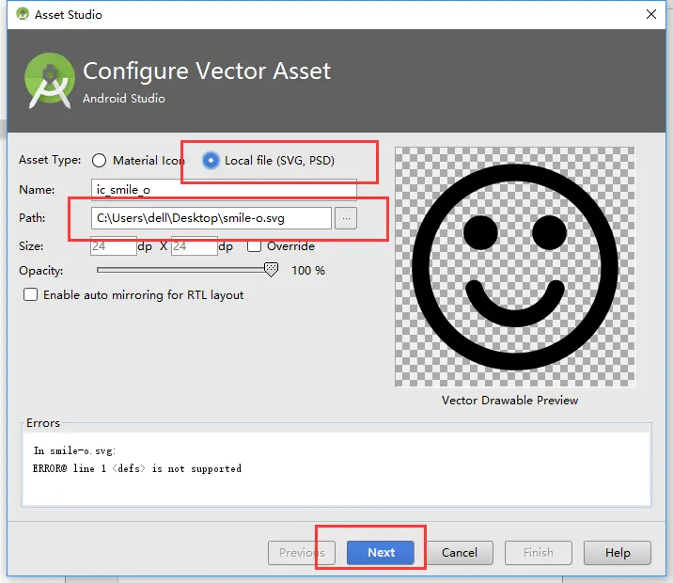Image resolution: width=673 pixels, height=583 pixels.
Task: Click the Cancel button
Action: pyautogui.click(x=460, y=553)
